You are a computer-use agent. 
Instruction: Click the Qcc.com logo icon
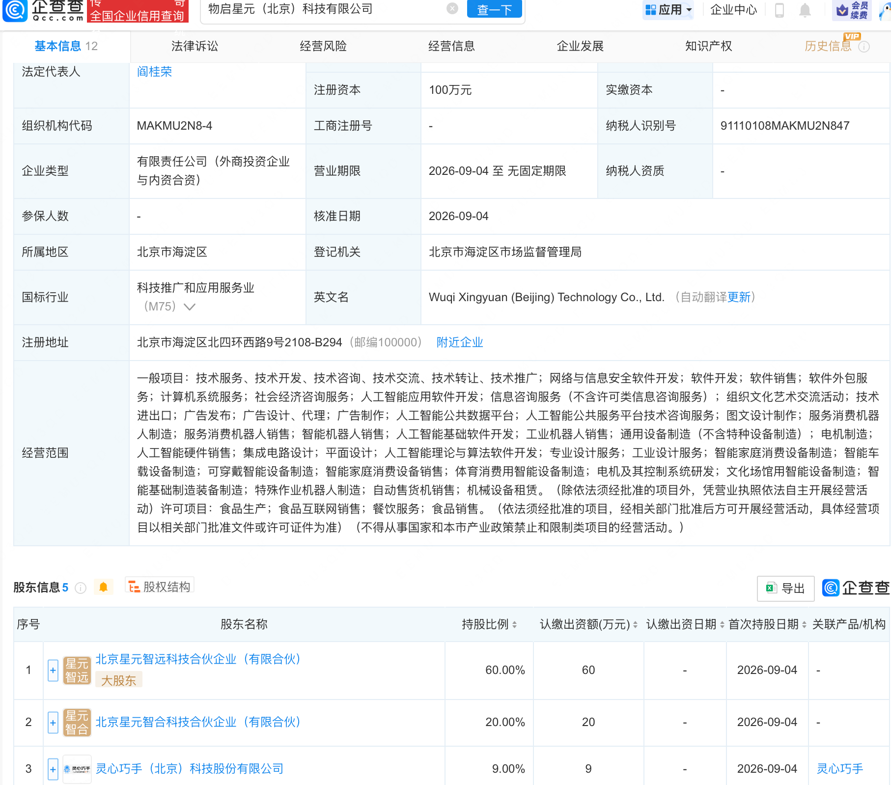15,10
